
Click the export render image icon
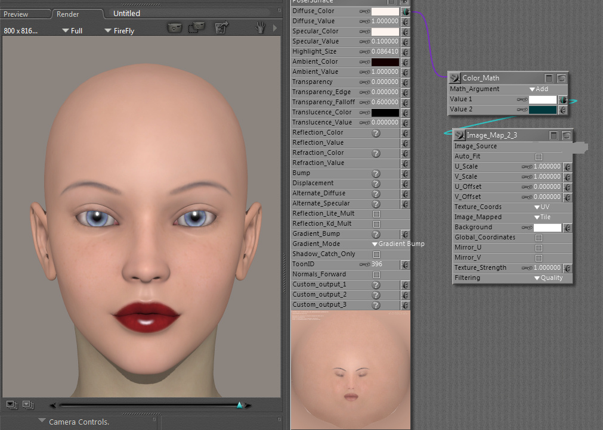coord(222,29)
